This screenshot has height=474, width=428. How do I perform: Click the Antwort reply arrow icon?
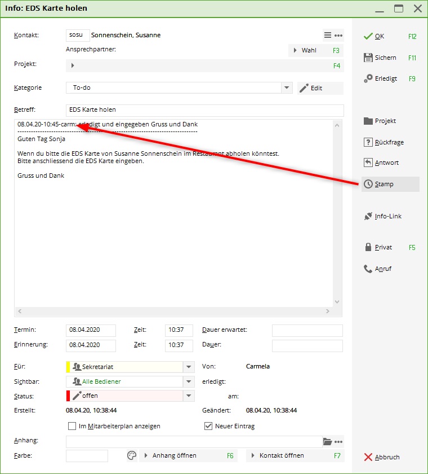coord(368,163)
